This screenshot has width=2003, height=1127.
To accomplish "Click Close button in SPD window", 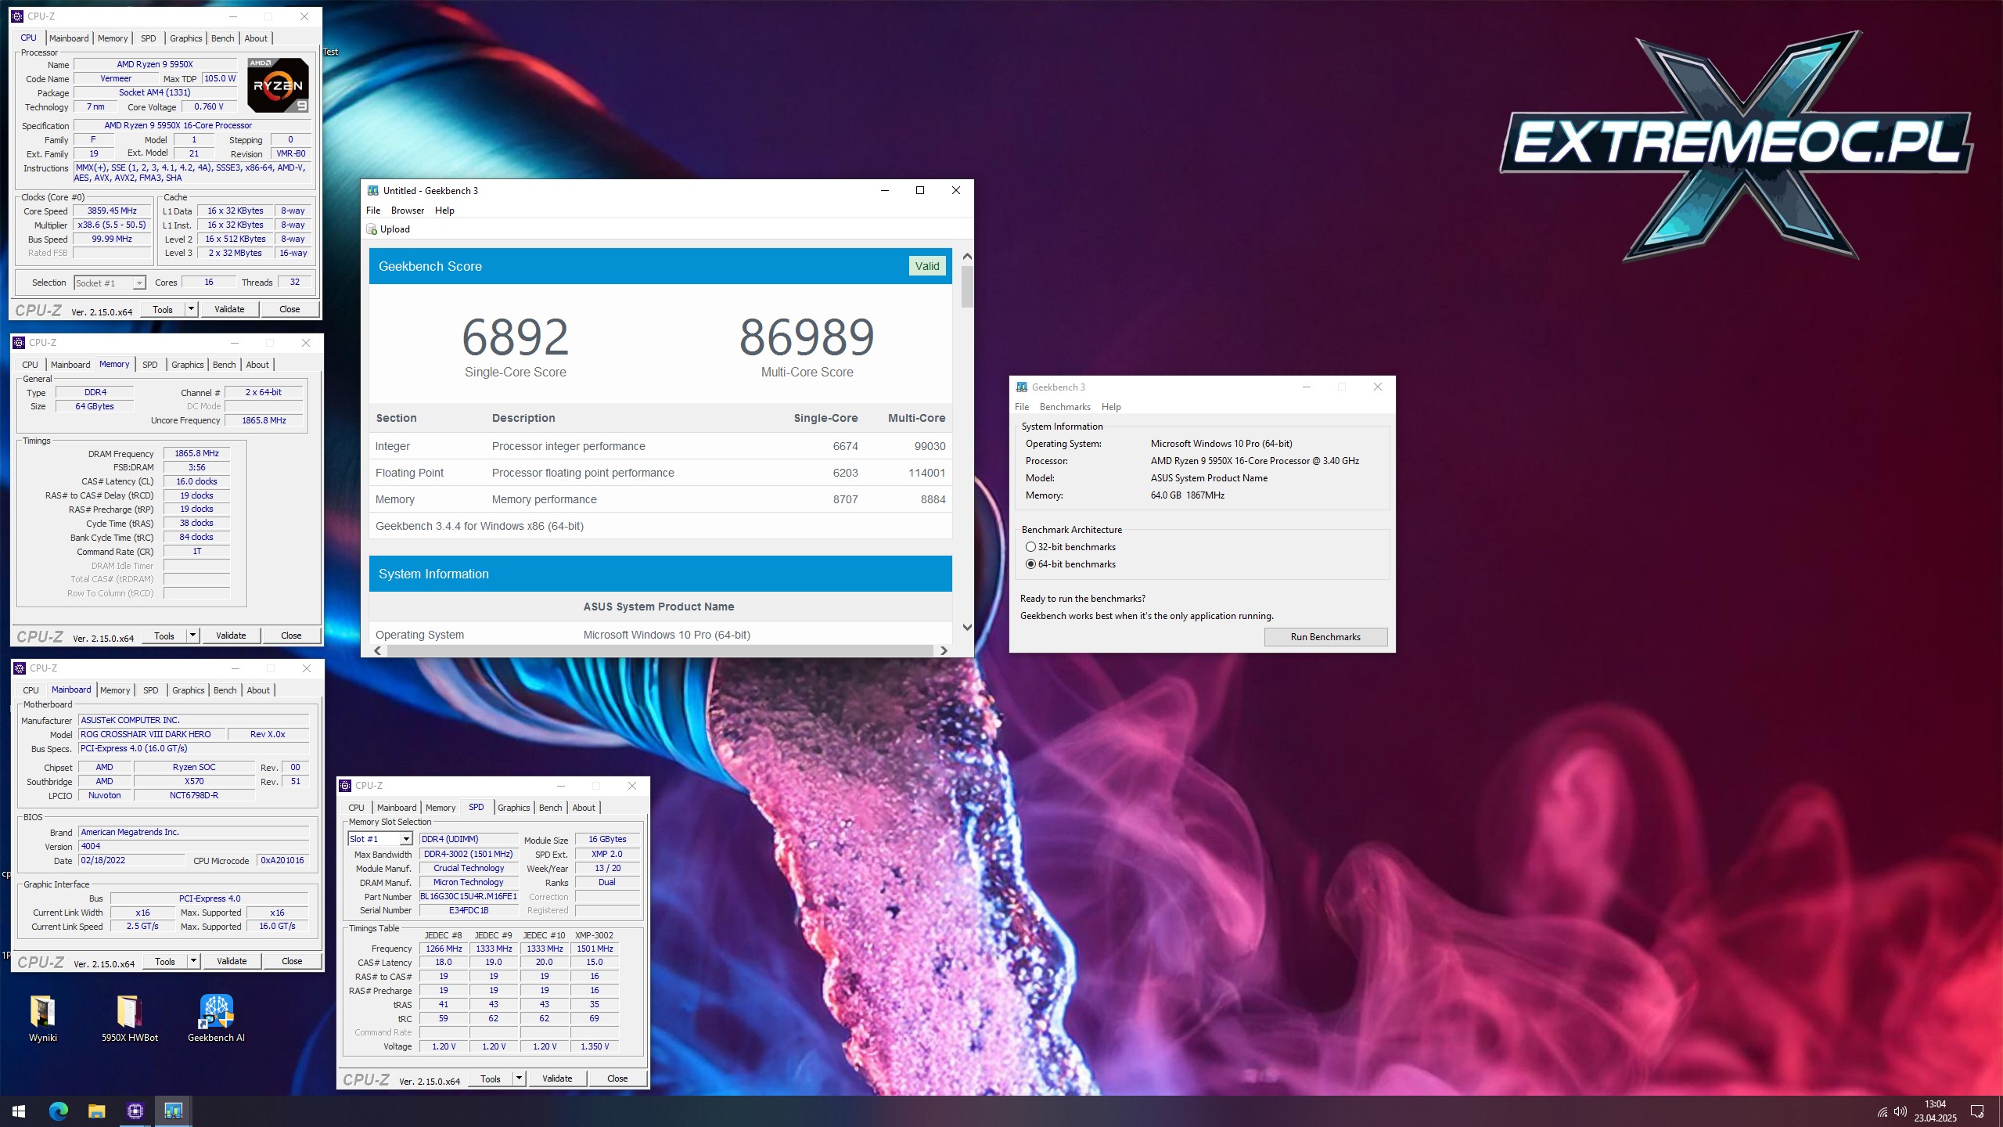I will click(617, 1078).
